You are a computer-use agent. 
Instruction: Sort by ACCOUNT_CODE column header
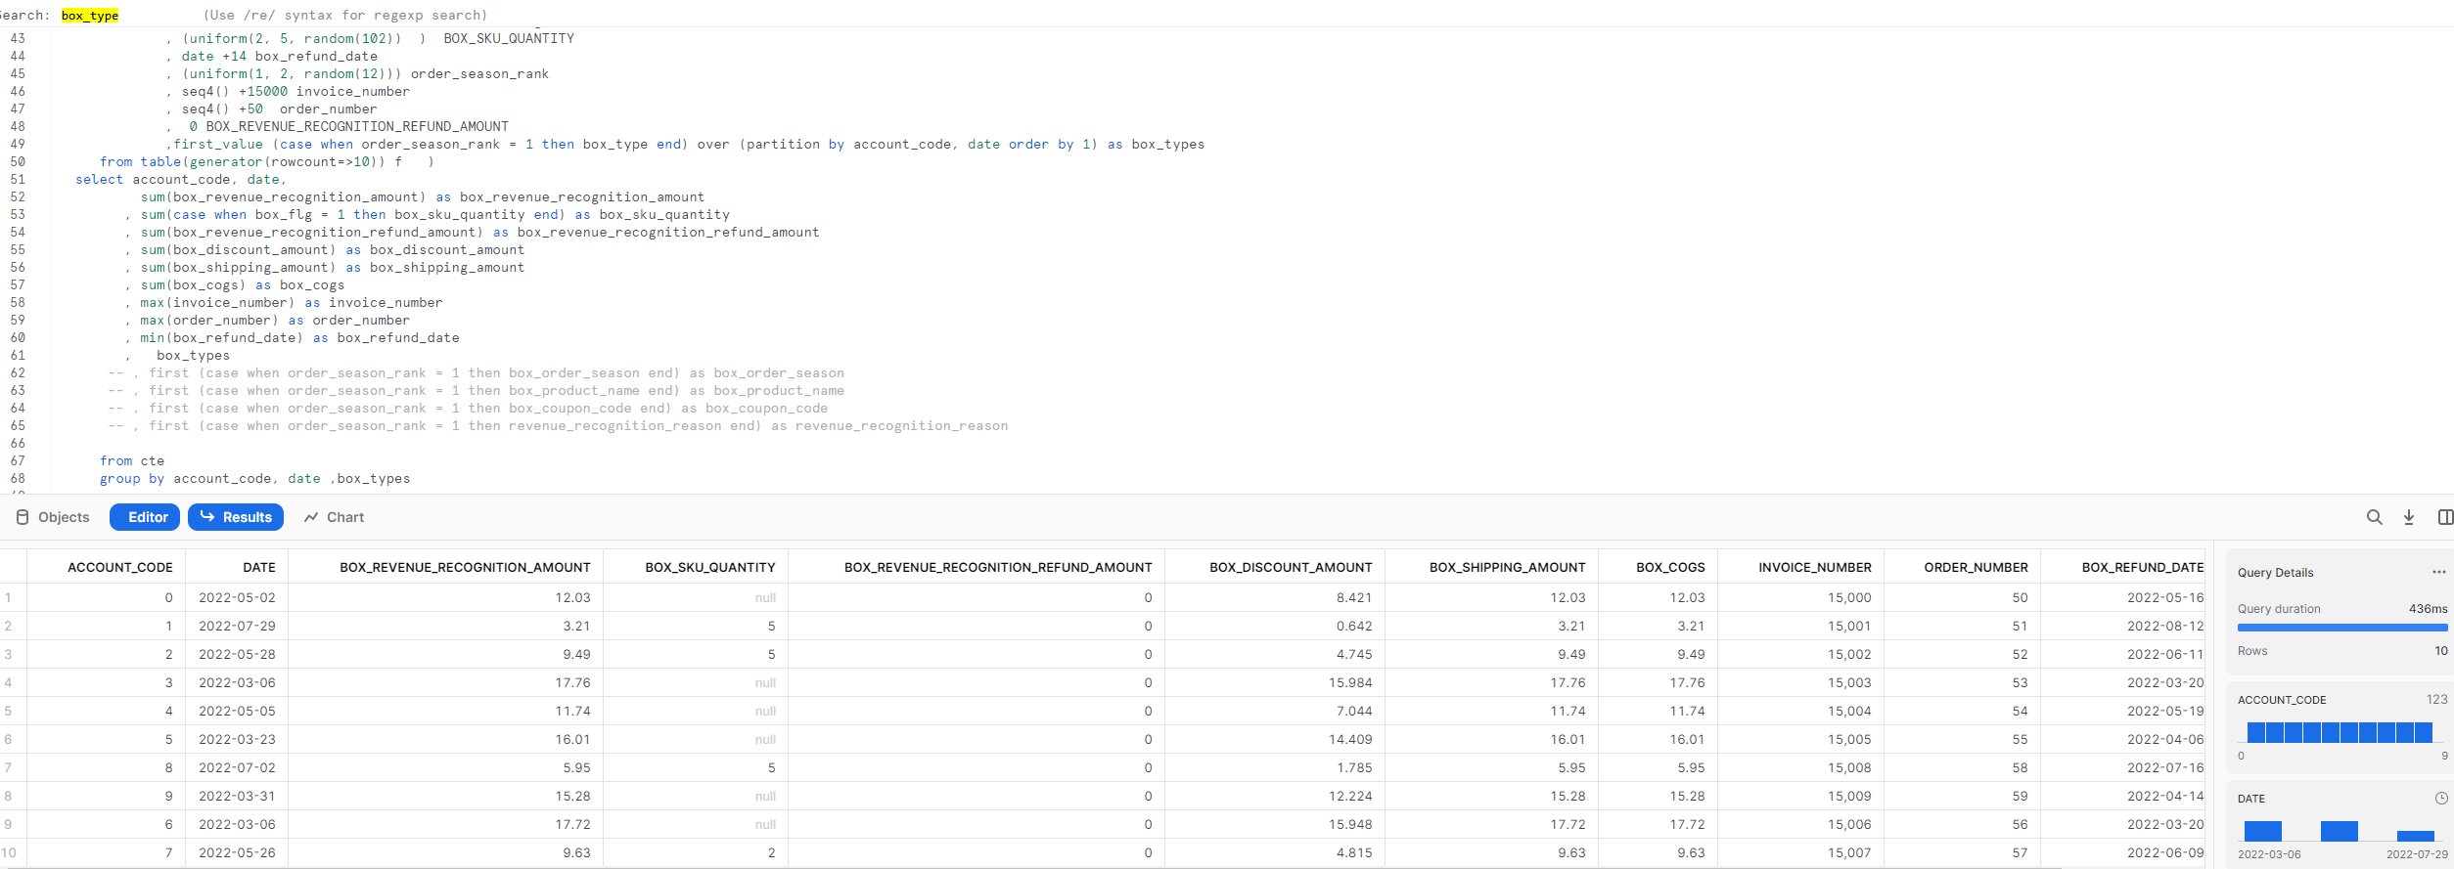coord(120,567)
